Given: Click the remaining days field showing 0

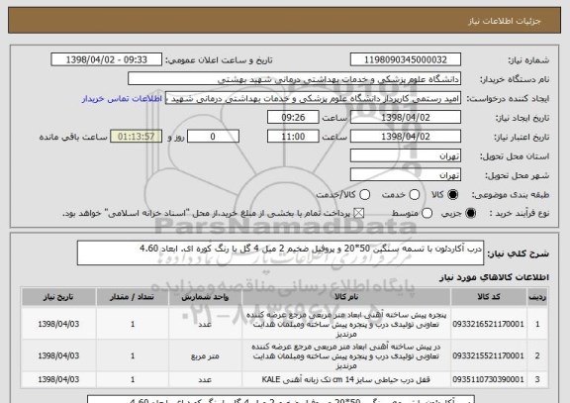Looking at the screenshot, I should click(213, 137).
